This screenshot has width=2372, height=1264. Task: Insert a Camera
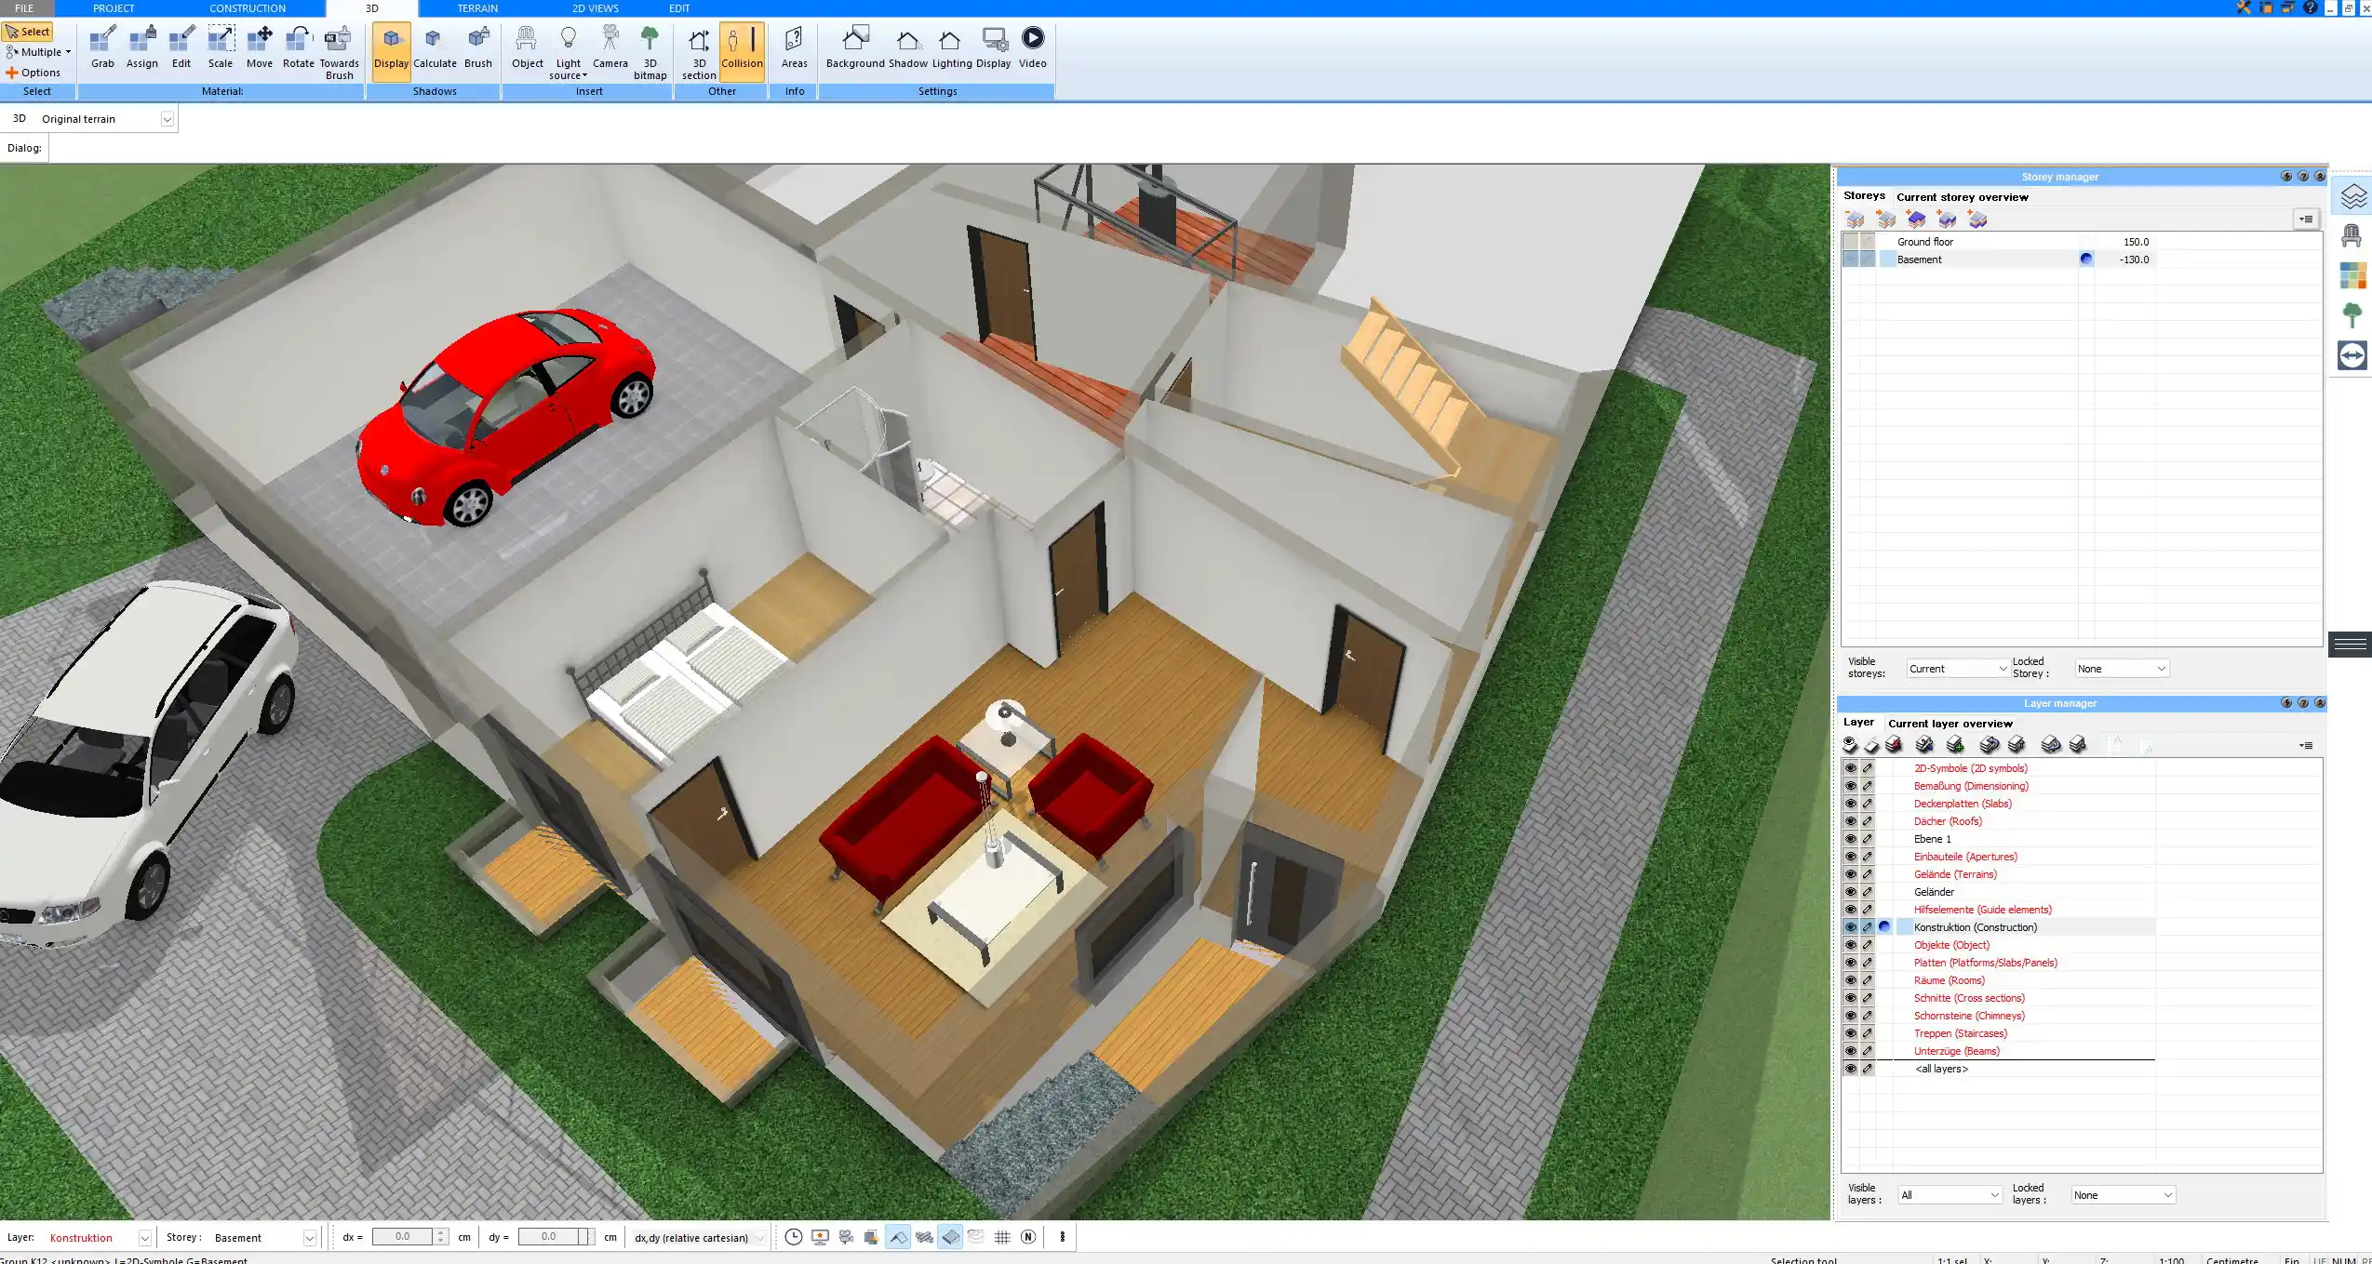[x=610, y=47]
